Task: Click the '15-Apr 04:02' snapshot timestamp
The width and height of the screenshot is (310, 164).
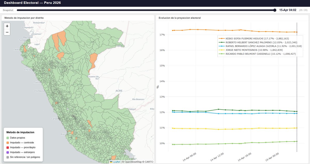Action: click(288, 10)
